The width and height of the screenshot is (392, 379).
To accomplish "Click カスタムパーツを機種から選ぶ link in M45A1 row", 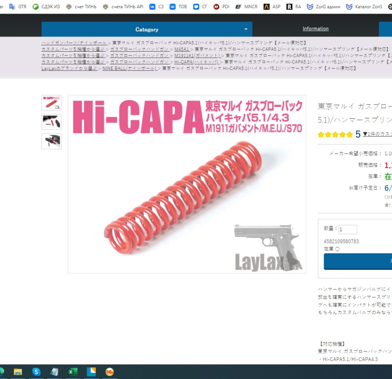I will pyautogui.click(x=73, y=49).
